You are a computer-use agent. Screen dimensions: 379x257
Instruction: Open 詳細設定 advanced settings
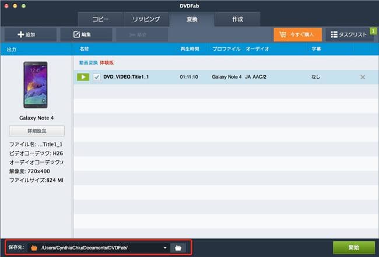point(37,131)
